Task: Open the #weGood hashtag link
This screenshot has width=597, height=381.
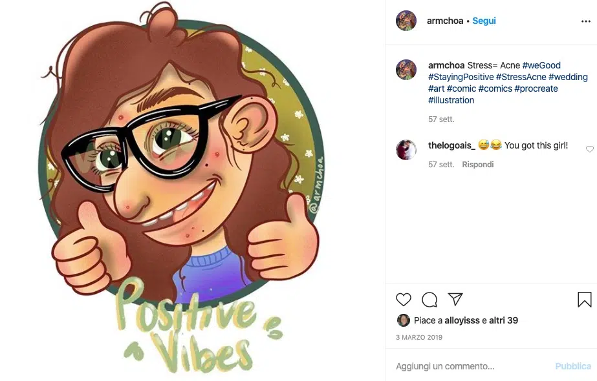Action: click(x=541, y=65)
